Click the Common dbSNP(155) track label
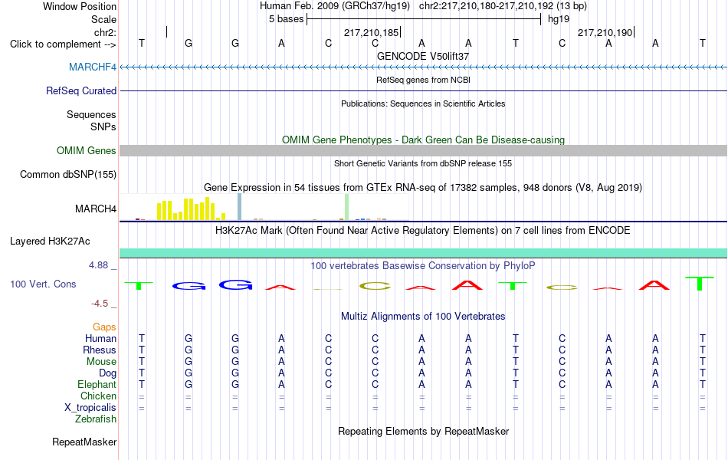Viewport: 728px width, 460px height. pos(68,175)
